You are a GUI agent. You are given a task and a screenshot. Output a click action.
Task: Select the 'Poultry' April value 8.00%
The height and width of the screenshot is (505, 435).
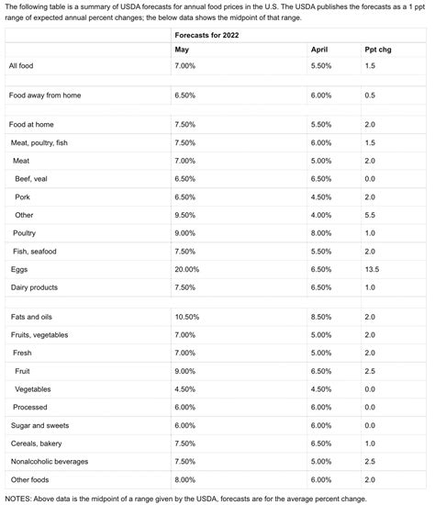[321, 233]
